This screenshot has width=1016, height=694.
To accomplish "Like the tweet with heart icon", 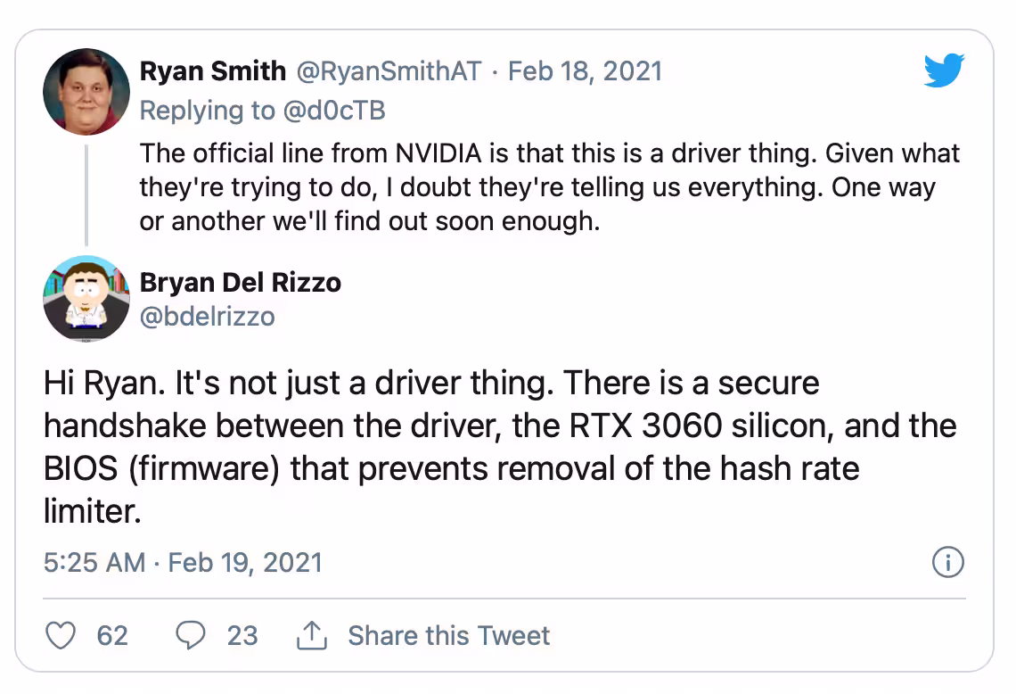I will [61, 635].
